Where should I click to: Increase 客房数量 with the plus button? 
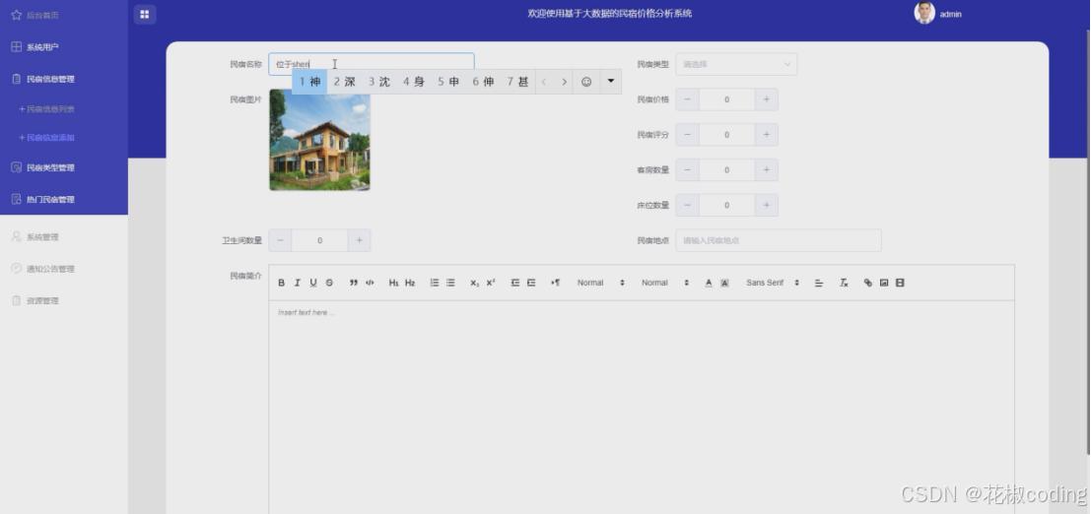pyautogui.click(x=766, y=169)
